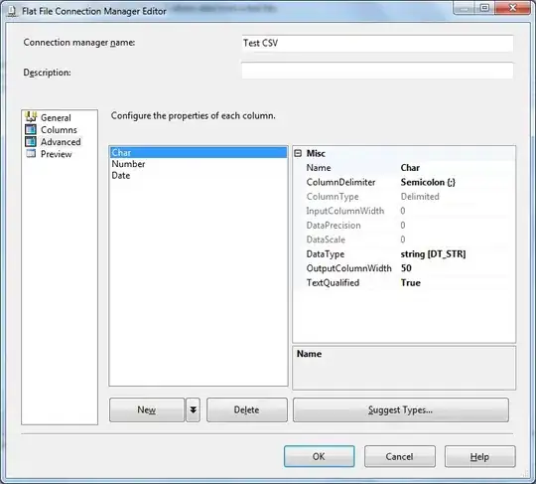This screenshot has height=484, width=536.
Task: Open Help for this dialog
Action: tap(480, 456)
